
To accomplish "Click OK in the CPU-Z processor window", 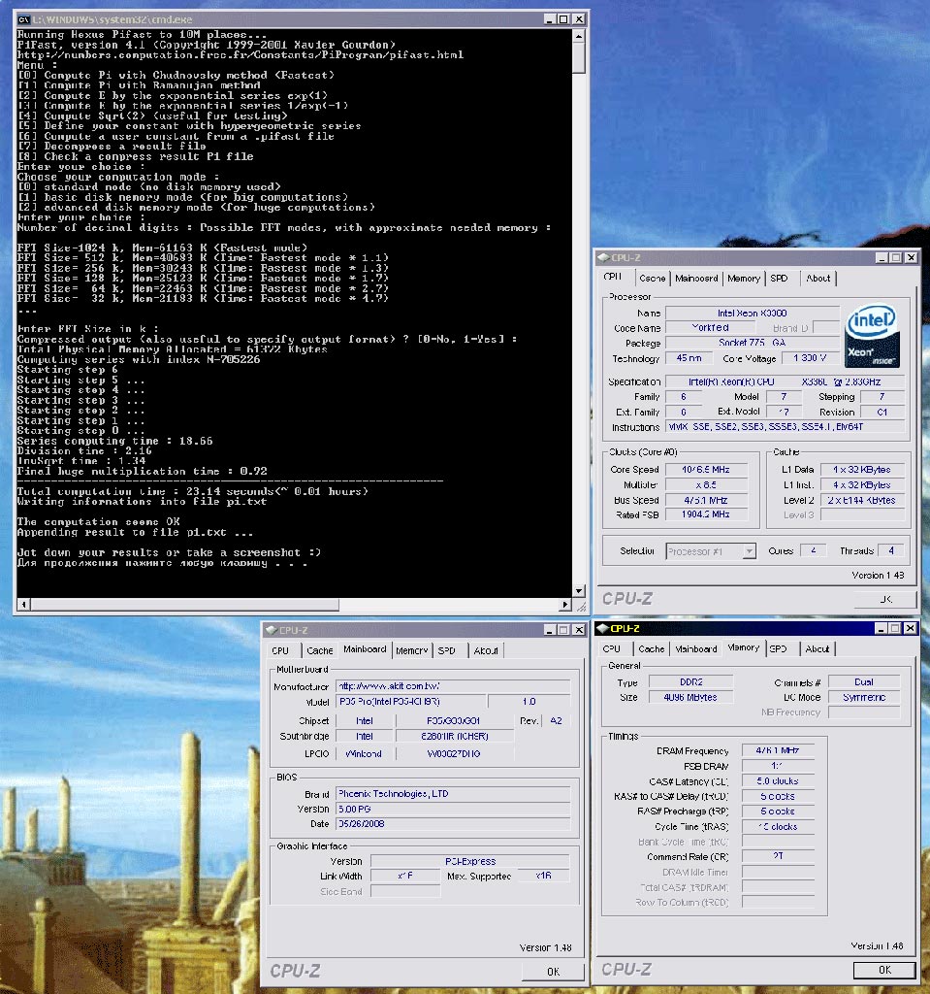I will pos(885,599).
